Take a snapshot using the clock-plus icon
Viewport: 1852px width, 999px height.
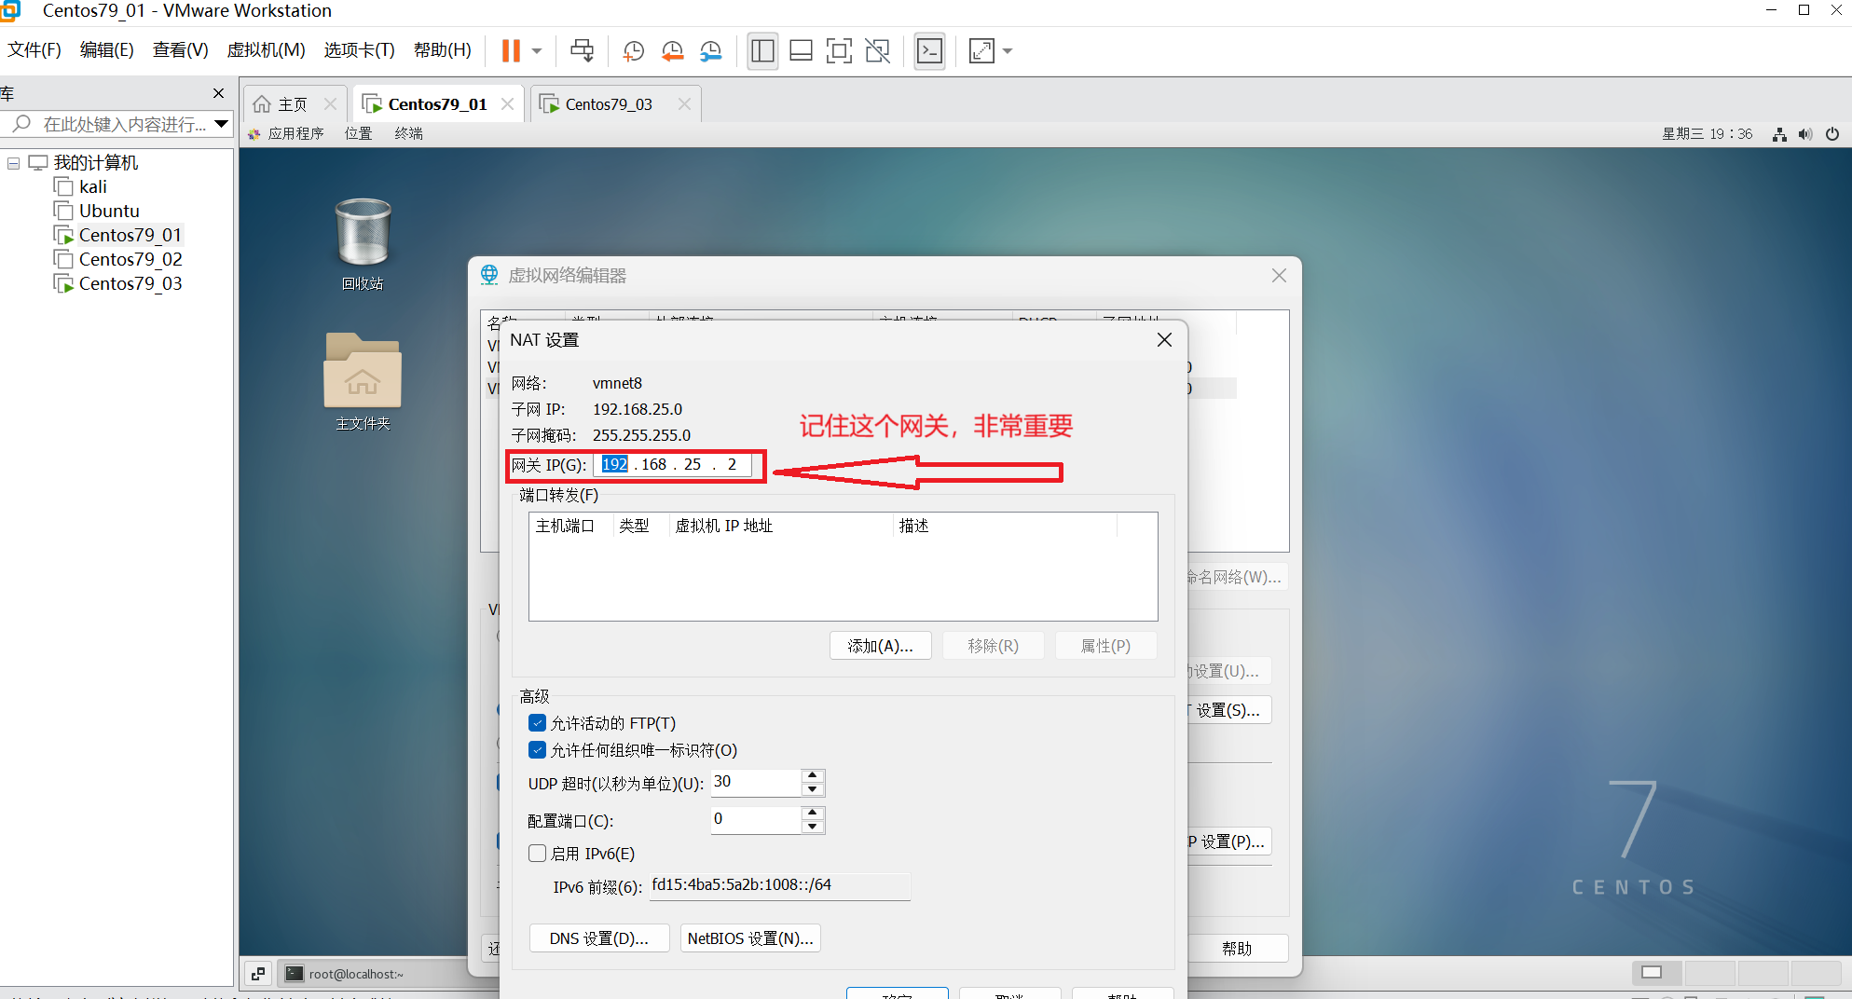[634, 50]
